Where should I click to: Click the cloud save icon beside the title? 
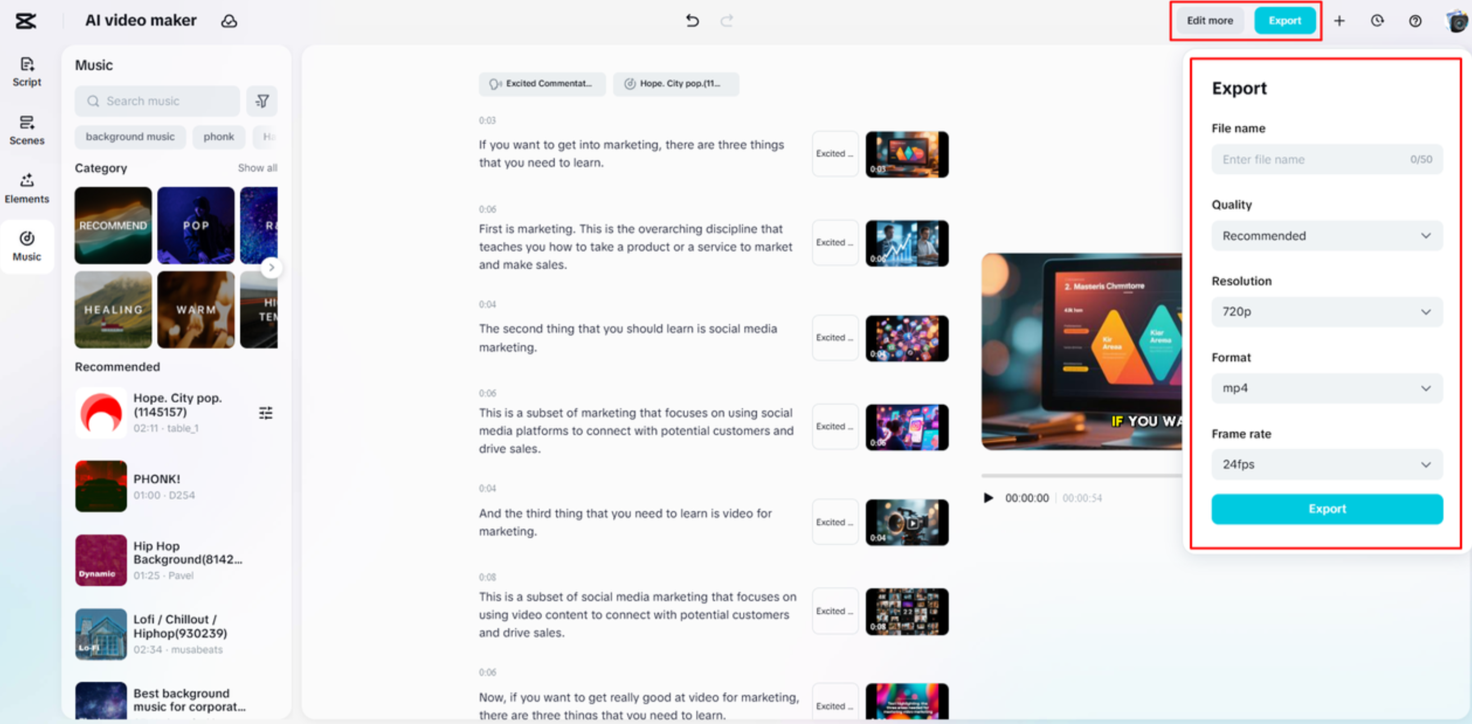[230, 21]
